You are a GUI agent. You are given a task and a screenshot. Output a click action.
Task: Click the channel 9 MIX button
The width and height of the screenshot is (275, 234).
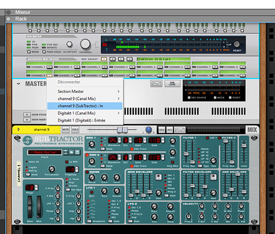point(170,130)
